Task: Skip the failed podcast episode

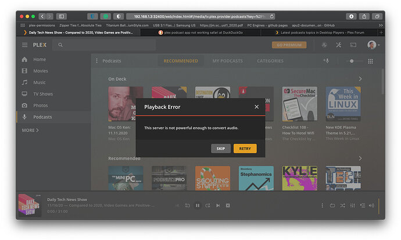Action: (x=221, y=148)
